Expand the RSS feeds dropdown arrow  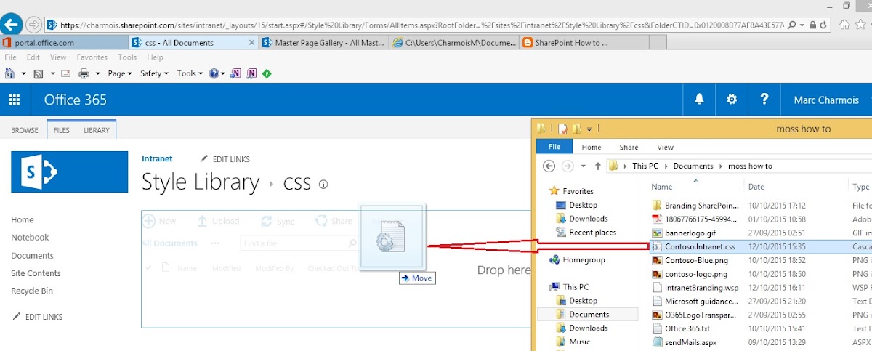coord(52,73)
